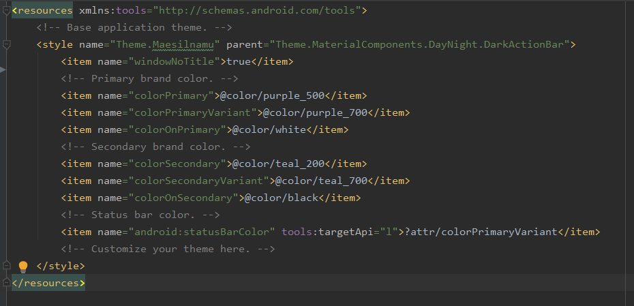Screen dimensions: 634x306
Task: Click the @color/black reference
Action: coord(282,197)
